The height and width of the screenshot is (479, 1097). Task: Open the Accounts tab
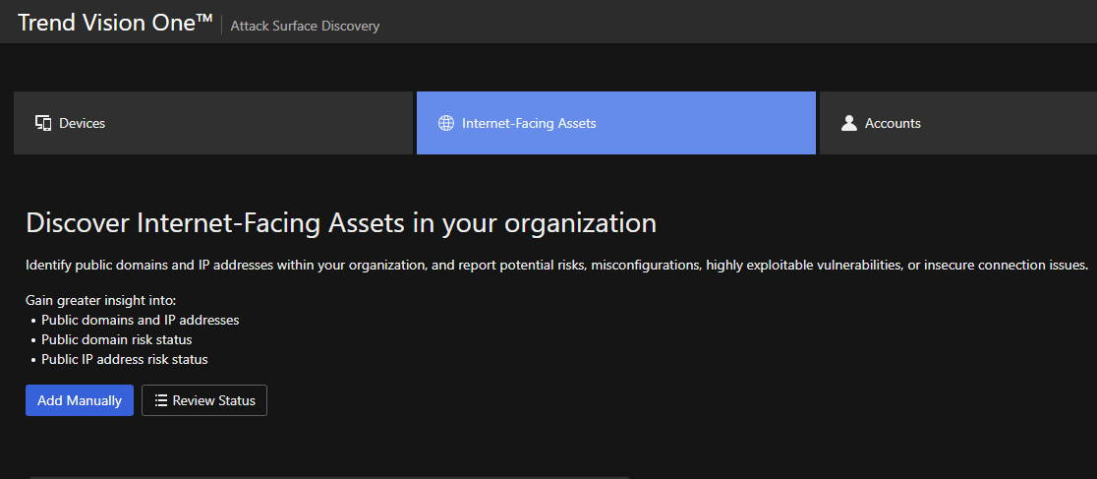pos(957,123)
